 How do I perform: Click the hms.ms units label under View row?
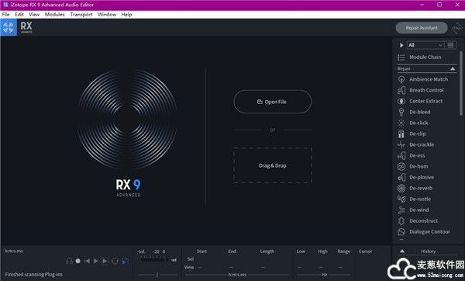(237, 275)
